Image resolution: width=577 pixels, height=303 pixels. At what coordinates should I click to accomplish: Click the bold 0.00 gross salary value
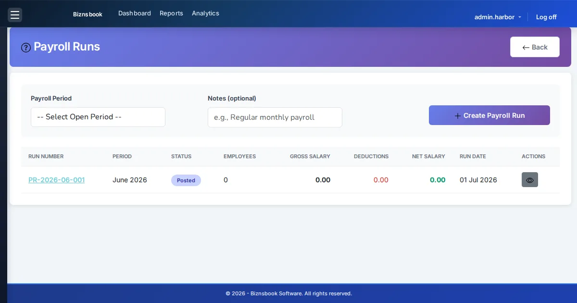[323, 180]
